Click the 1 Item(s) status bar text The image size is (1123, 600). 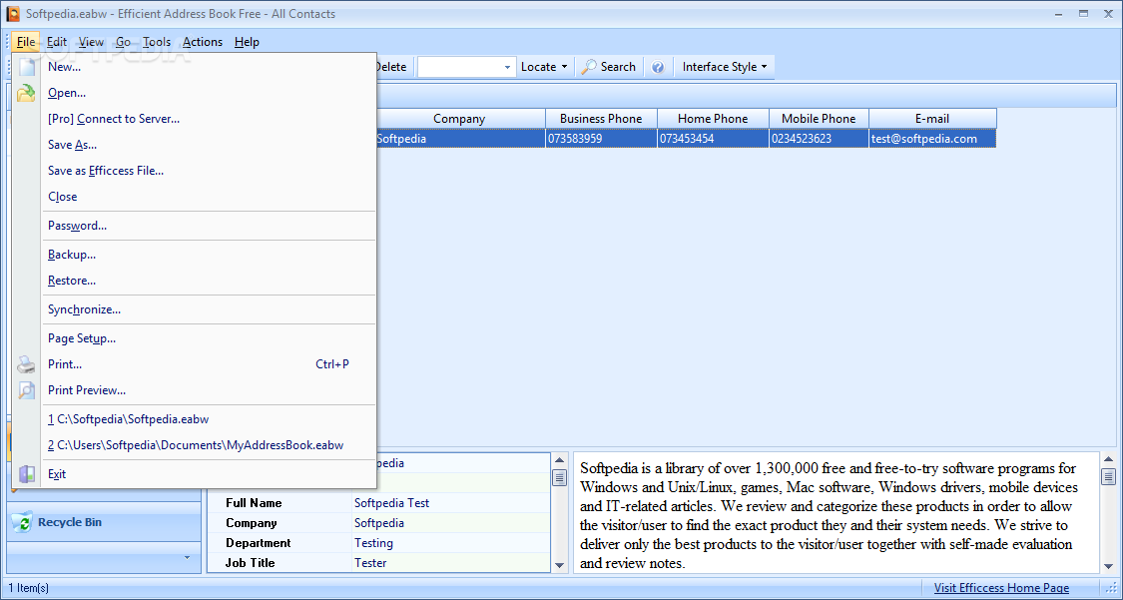(29, 588)
